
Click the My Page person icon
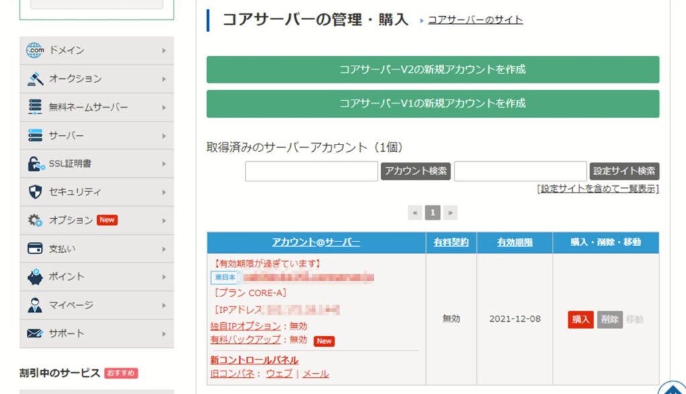pos(35,305)
